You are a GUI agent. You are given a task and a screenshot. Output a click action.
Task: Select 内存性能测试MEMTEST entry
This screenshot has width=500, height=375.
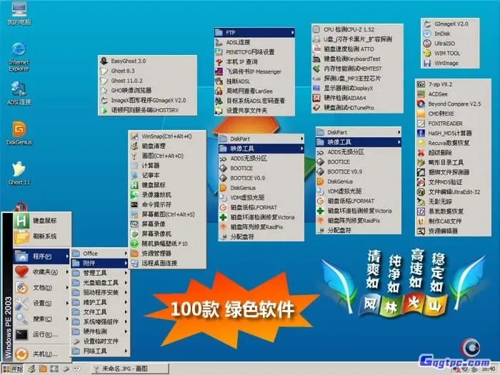(x=357, y=69)
